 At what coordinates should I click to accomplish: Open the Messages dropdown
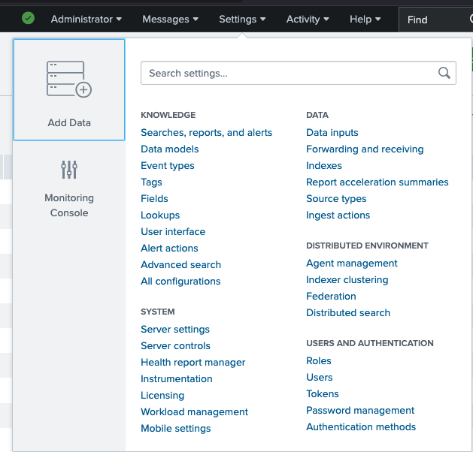pos(170,20)
